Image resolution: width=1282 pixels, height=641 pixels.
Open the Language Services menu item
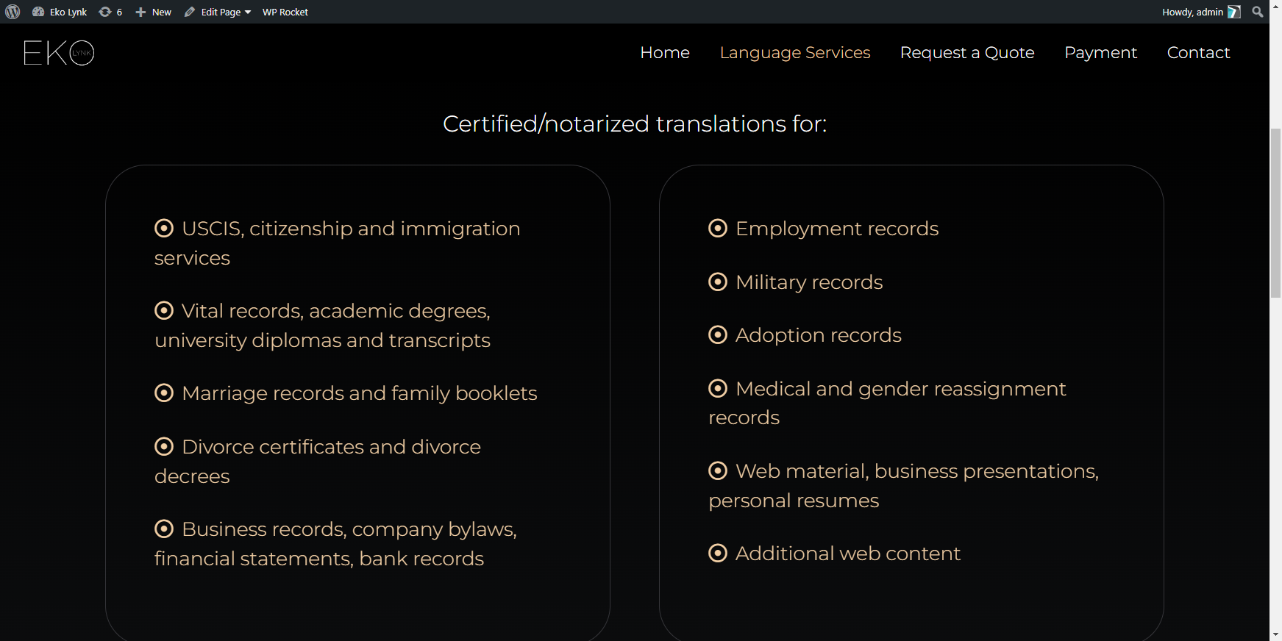795,53
